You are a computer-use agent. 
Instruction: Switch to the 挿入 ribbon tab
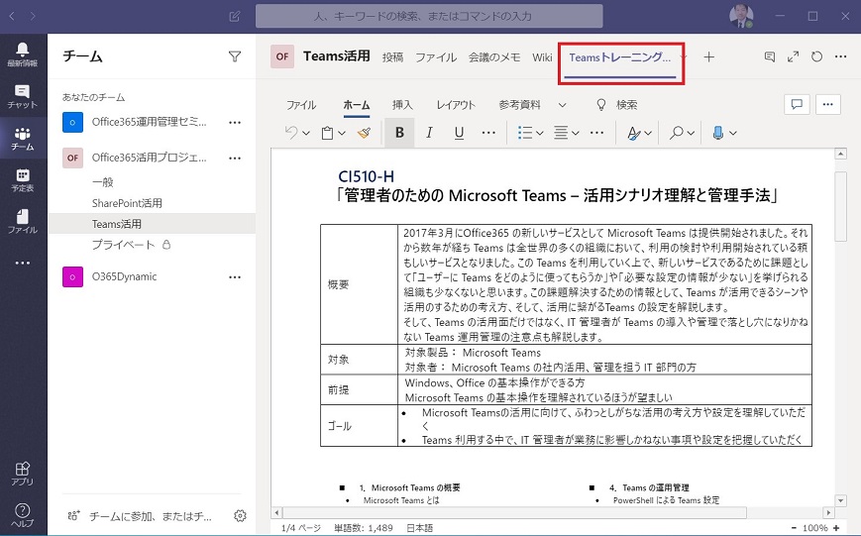pos(402,104)
